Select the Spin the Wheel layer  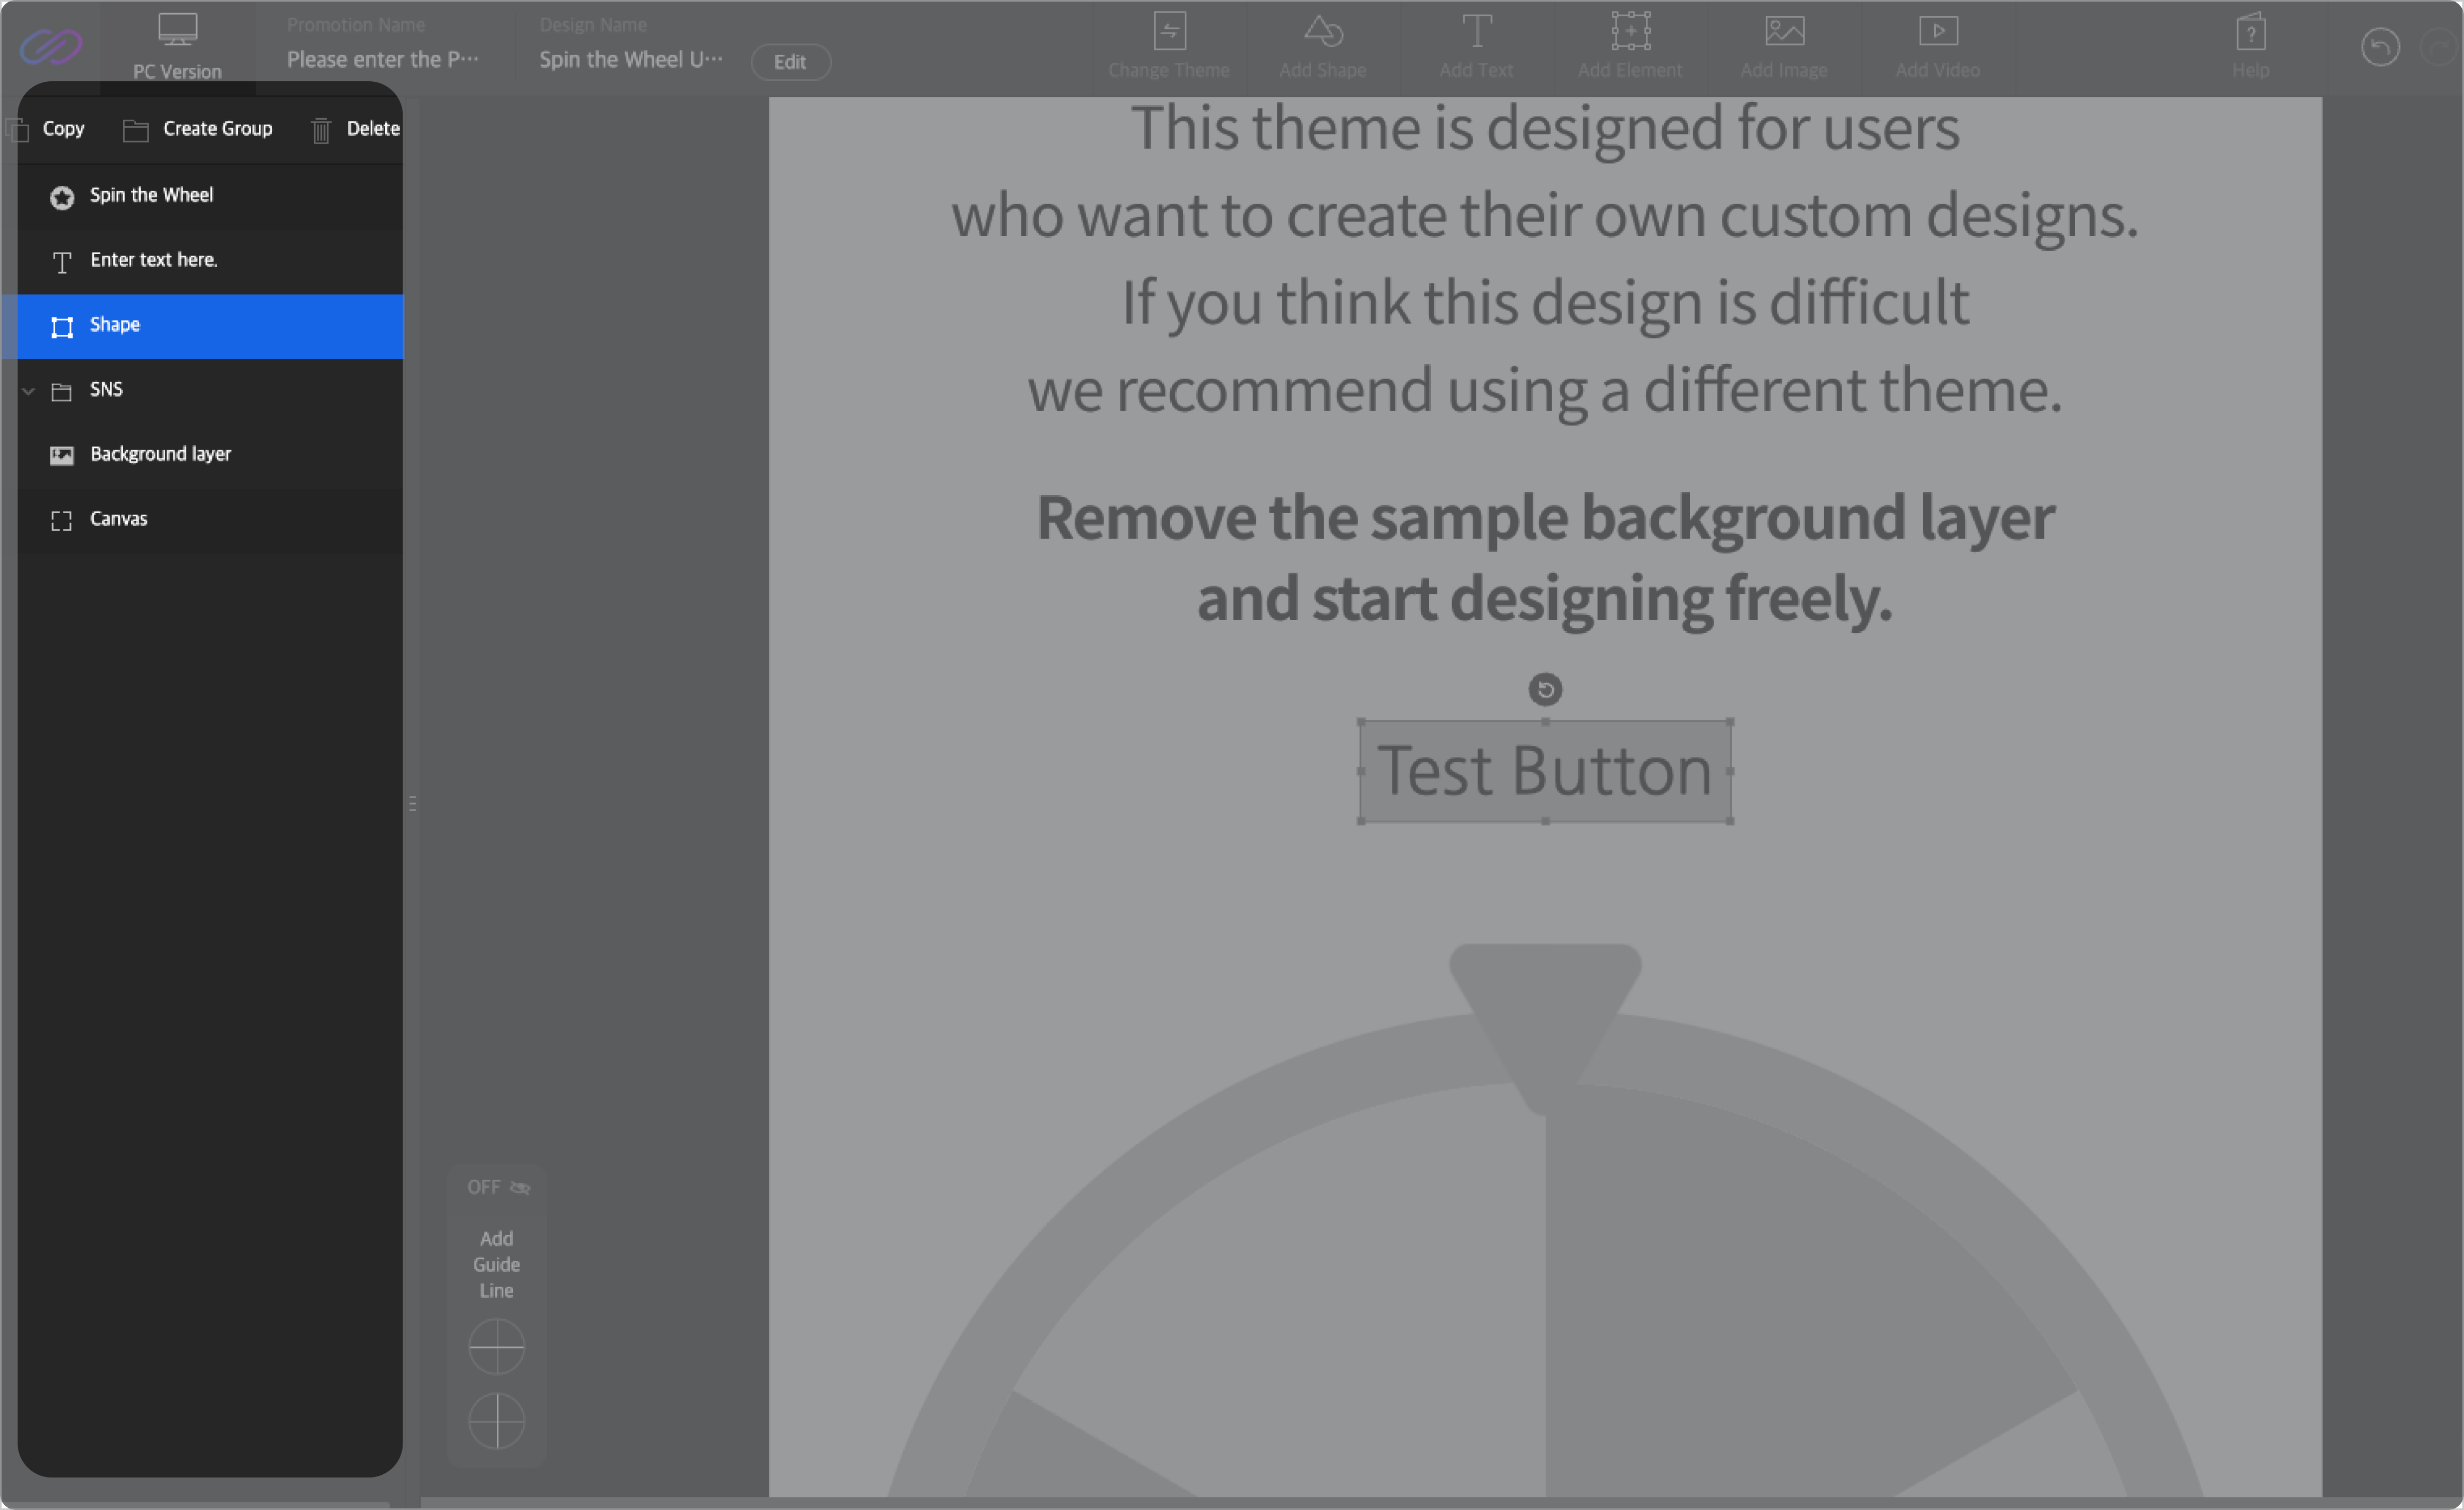point(151,196)
